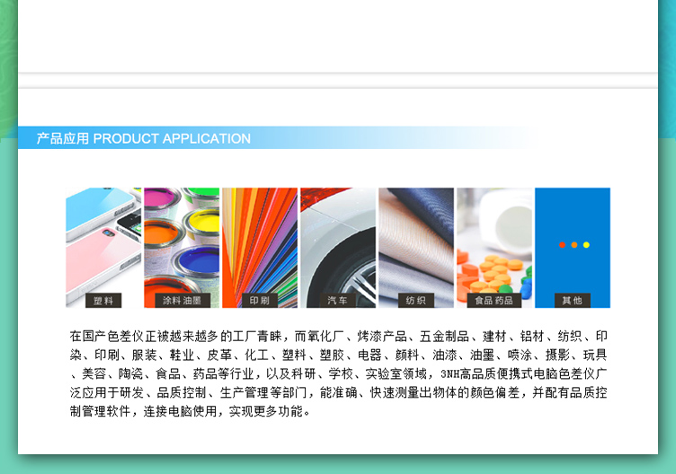Click the 塑料 phone cases thumbnail
The width and height of the screenshot is (676, 474).
(103, 248)
